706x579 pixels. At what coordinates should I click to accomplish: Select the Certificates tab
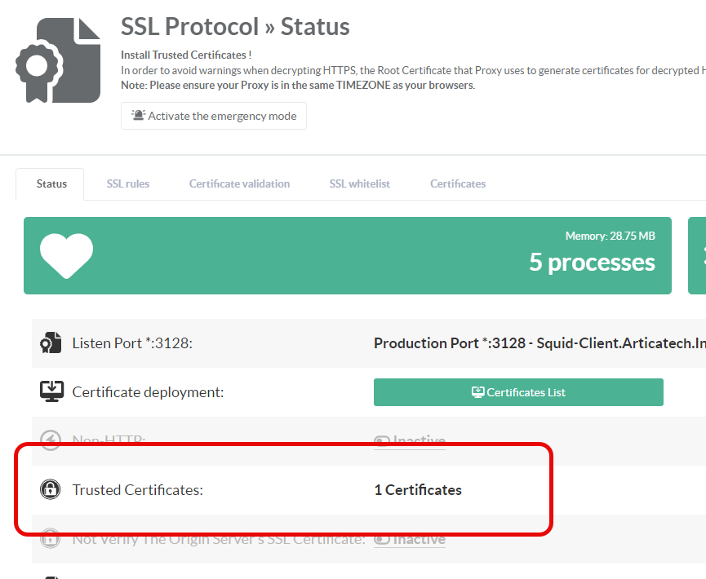click(x=458, y=183)
